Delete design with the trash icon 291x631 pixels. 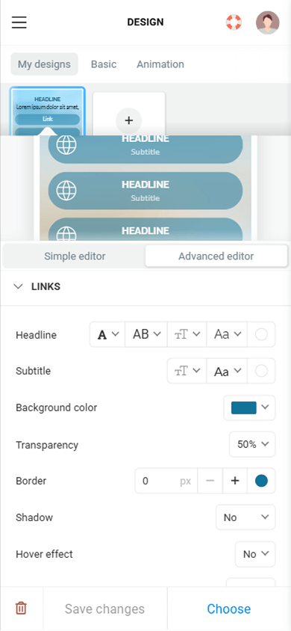pyautogui.click(x=21, y=608)
